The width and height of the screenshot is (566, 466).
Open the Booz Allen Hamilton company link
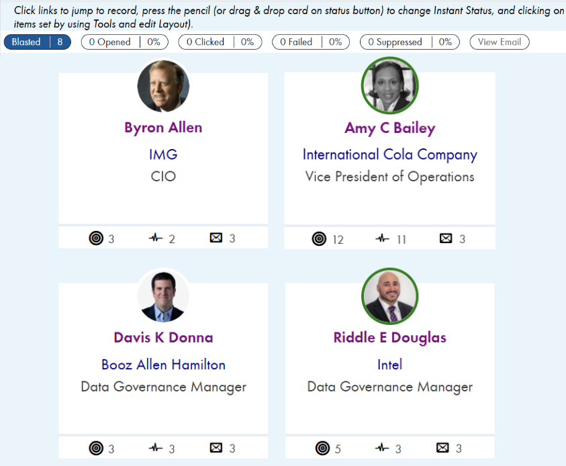163,365
